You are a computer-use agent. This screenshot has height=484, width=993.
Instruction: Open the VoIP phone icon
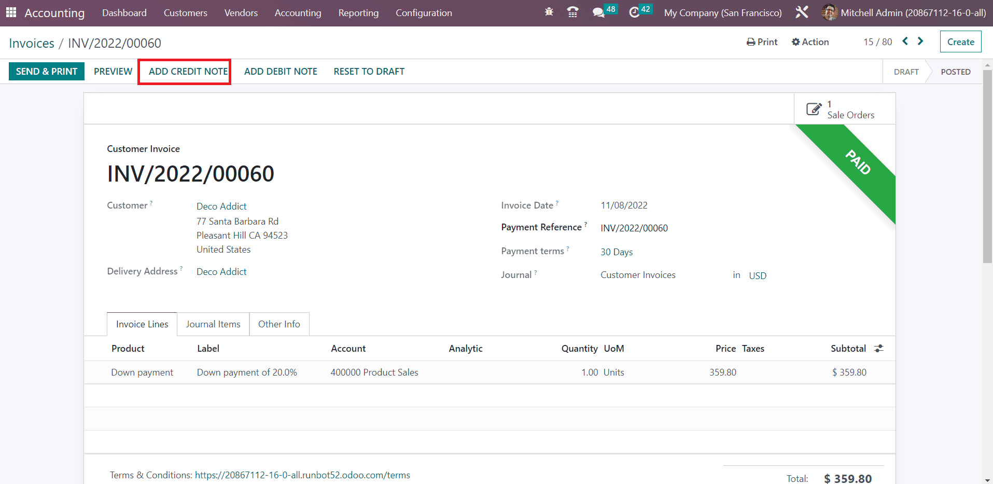572,12
